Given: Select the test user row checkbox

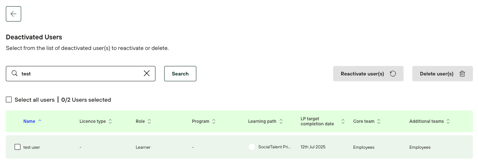Looking at the screenshot, I should coord(18,147).
